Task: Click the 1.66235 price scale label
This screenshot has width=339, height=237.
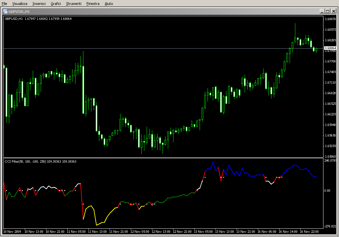Action: click(x=330, y=114)
